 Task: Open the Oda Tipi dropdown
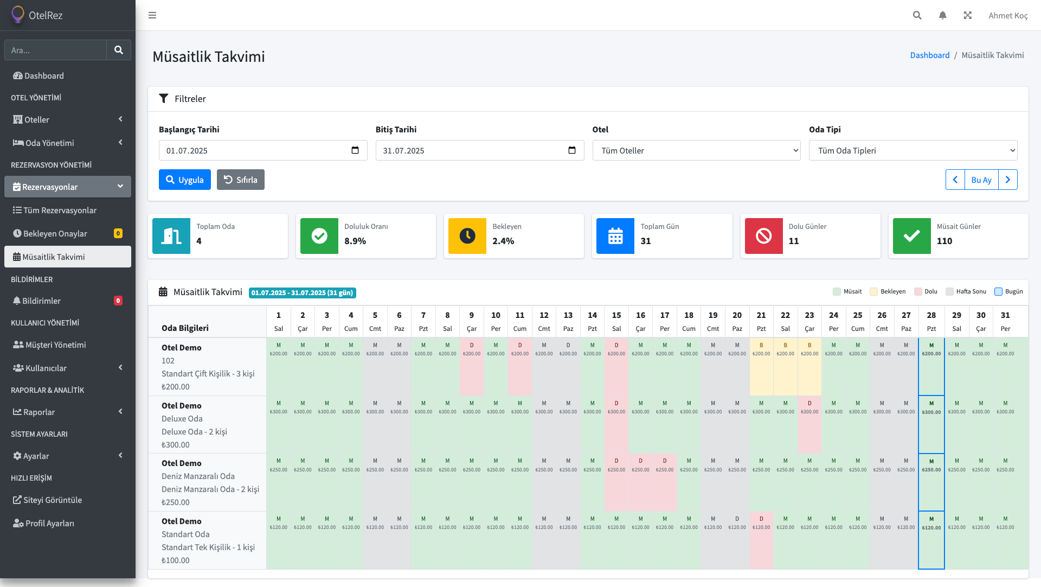[x=913, y=150]
